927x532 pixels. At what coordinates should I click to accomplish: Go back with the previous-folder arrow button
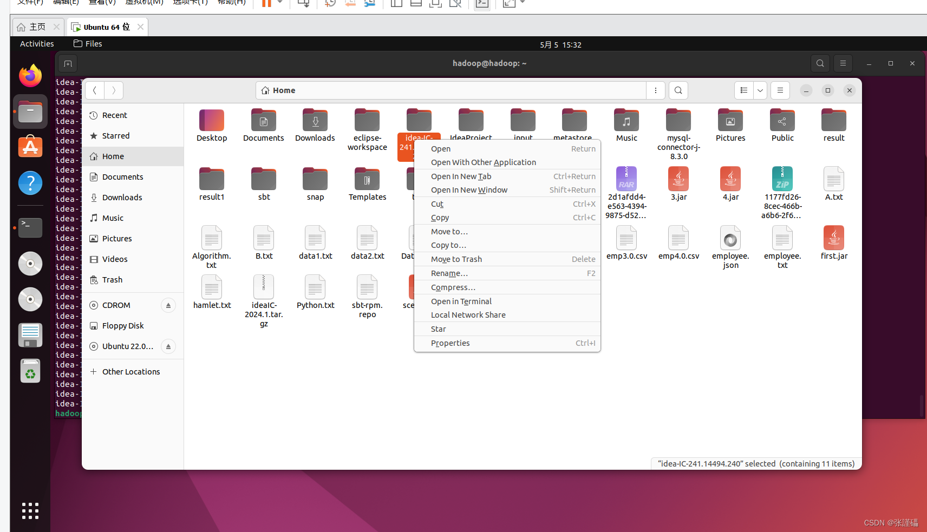94,90
